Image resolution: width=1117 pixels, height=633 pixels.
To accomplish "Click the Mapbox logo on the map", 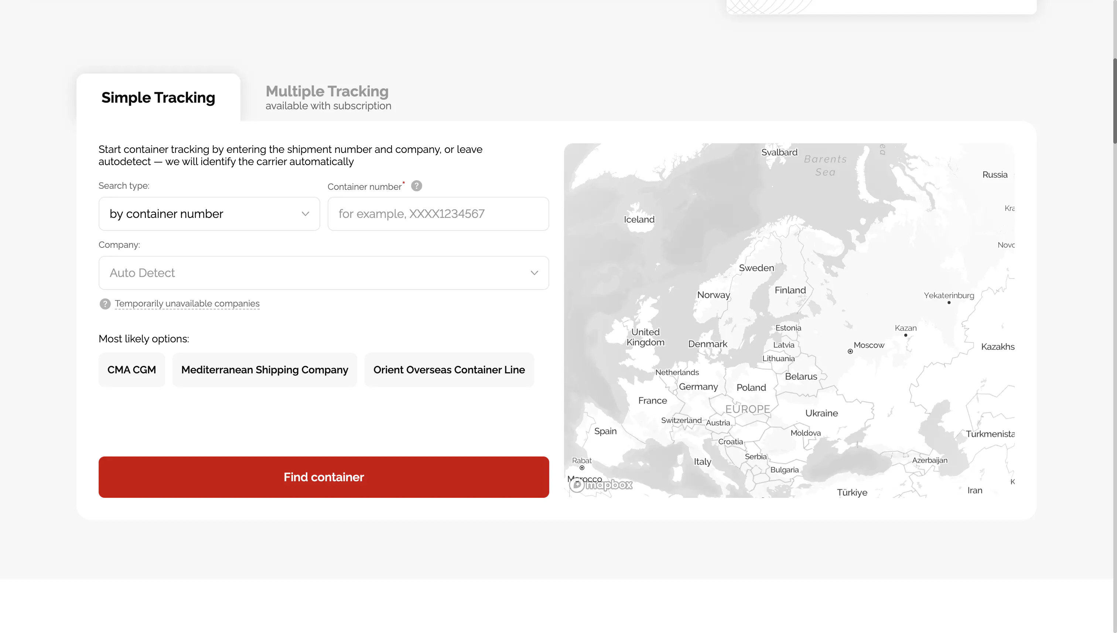I will 601,485.
